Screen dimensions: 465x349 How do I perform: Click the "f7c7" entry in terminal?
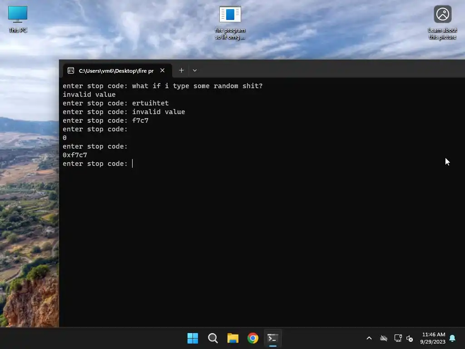[x=140, y=120]
